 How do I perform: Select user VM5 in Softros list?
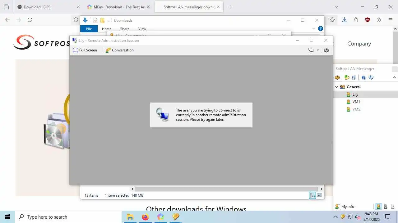[x=366, y=109]
